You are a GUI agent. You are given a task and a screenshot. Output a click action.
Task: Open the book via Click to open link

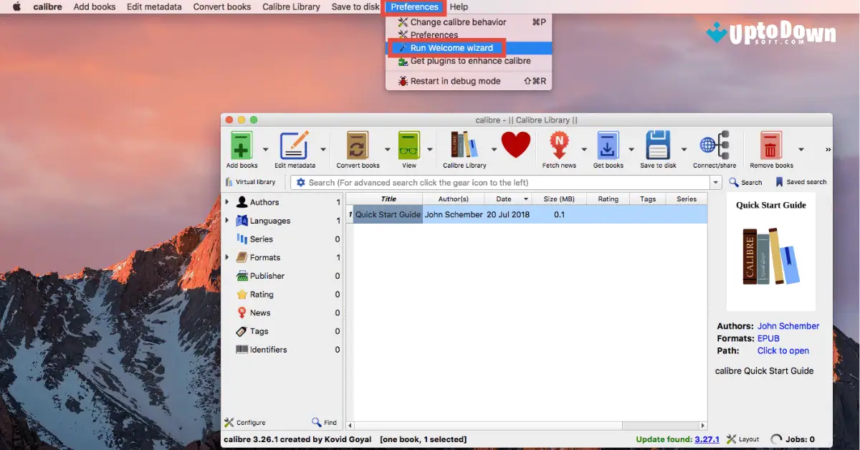782,350
